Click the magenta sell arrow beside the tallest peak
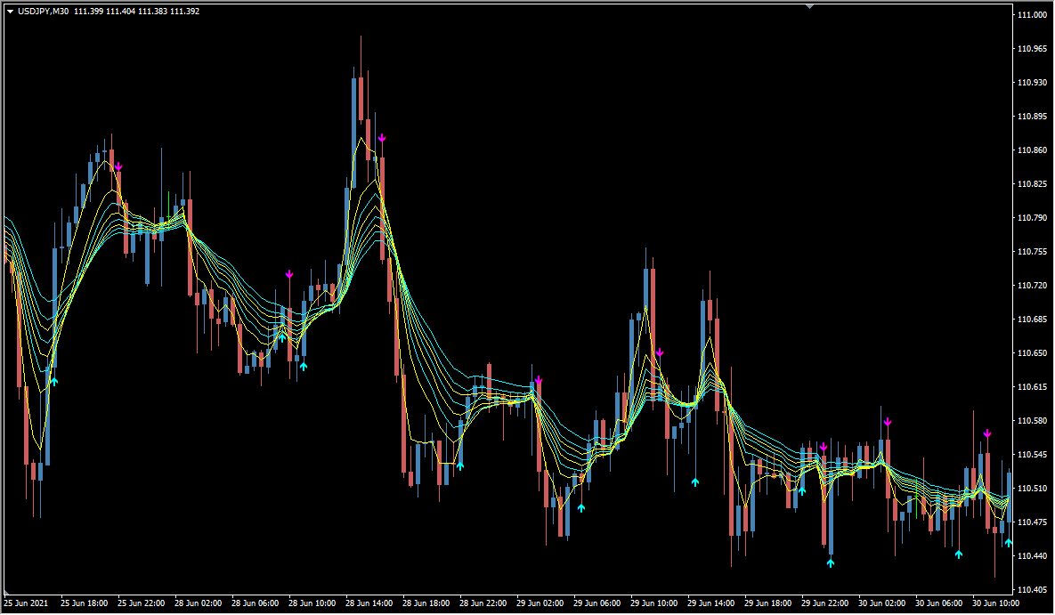The image size is (1055, 615). (x=382, y=137)
